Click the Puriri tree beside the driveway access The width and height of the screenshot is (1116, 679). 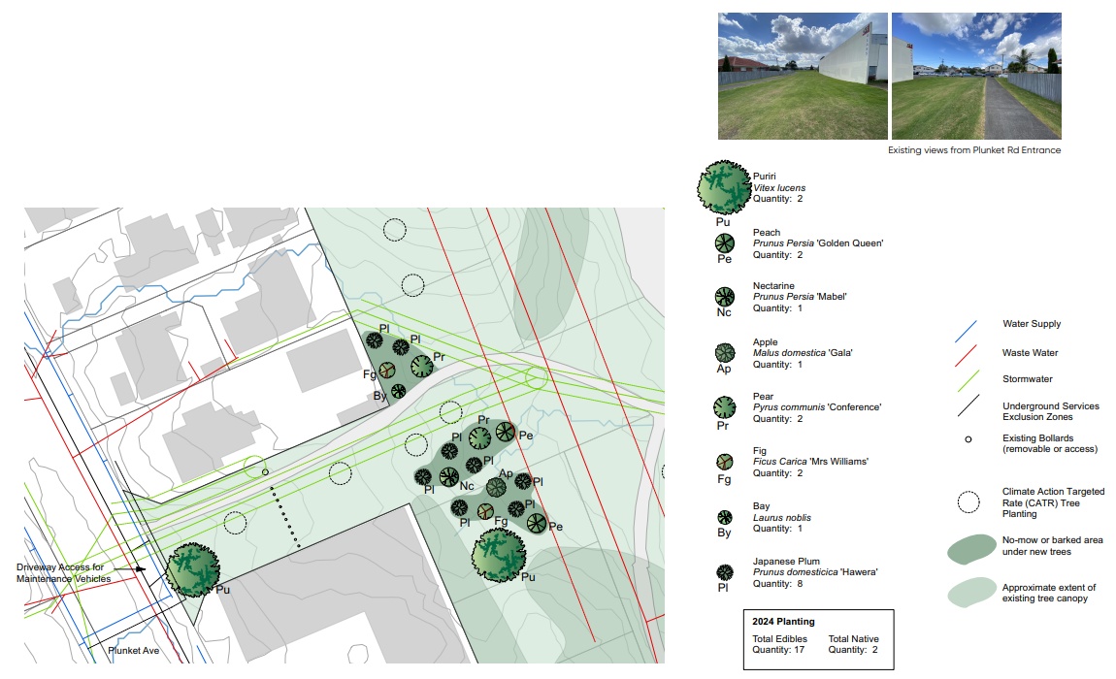(191, 568)
